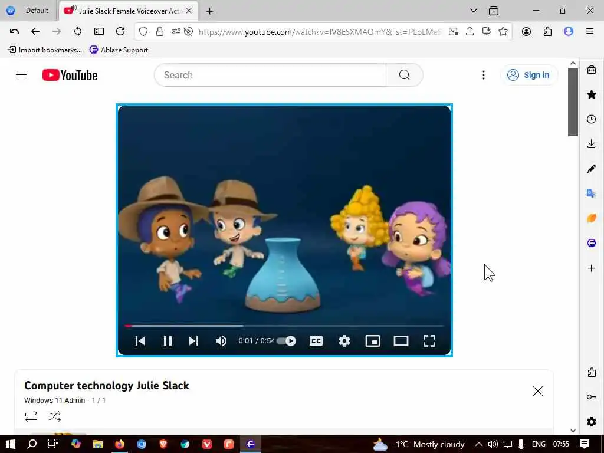Open the extensions puzzle toolbar icon

pyautogui.click(x=547, y=32)
